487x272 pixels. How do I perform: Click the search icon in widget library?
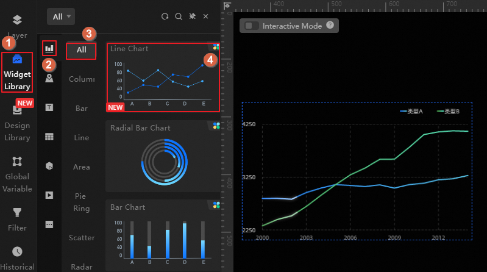tap(179, 16)
